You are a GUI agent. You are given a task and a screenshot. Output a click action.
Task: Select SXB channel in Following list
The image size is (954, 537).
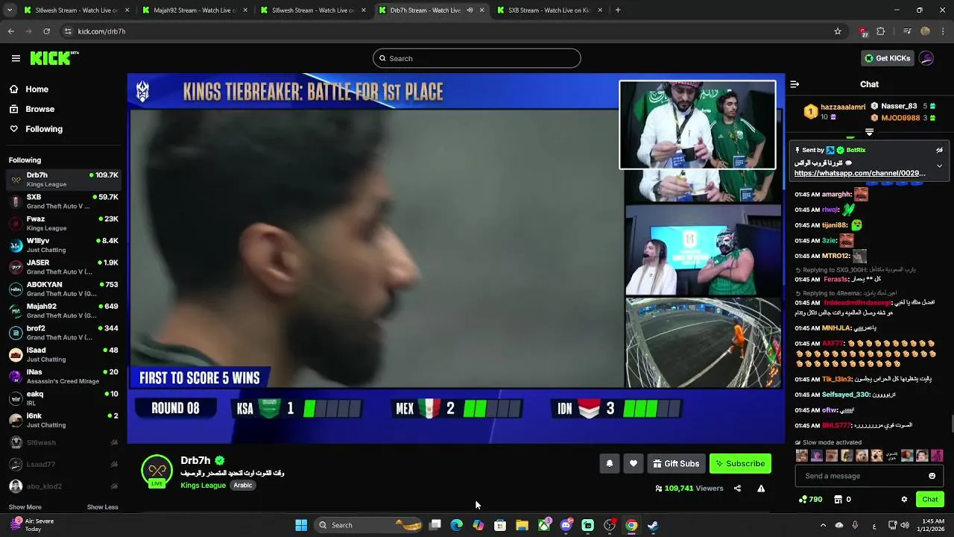[x=63, y=201]
